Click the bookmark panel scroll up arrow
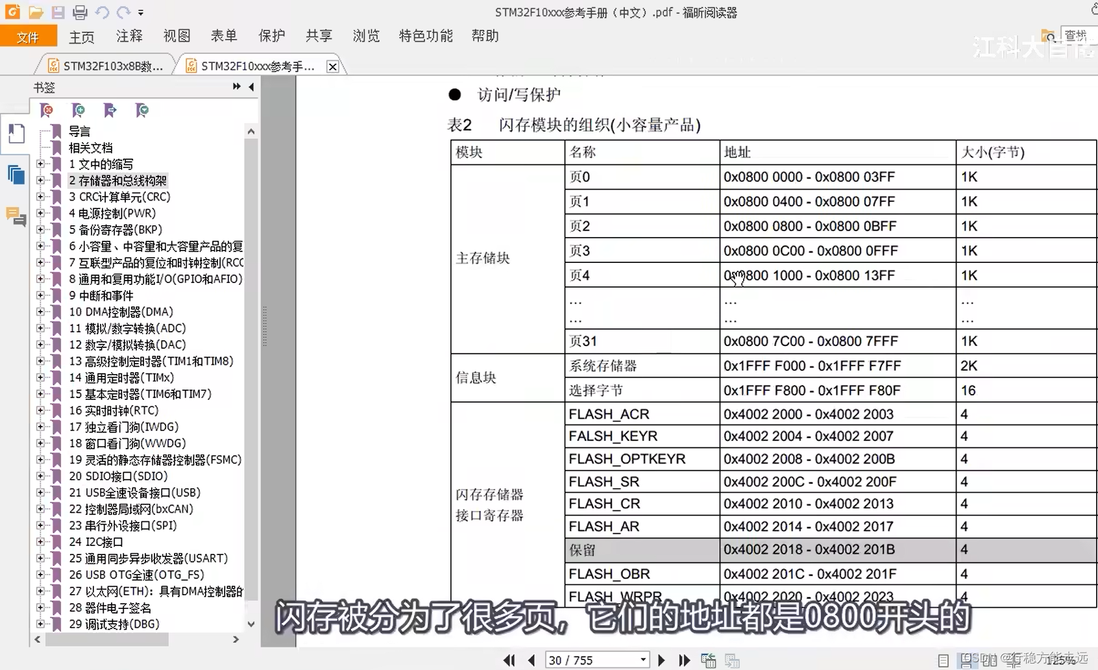The image size is (1098, 670). (251, 131)
